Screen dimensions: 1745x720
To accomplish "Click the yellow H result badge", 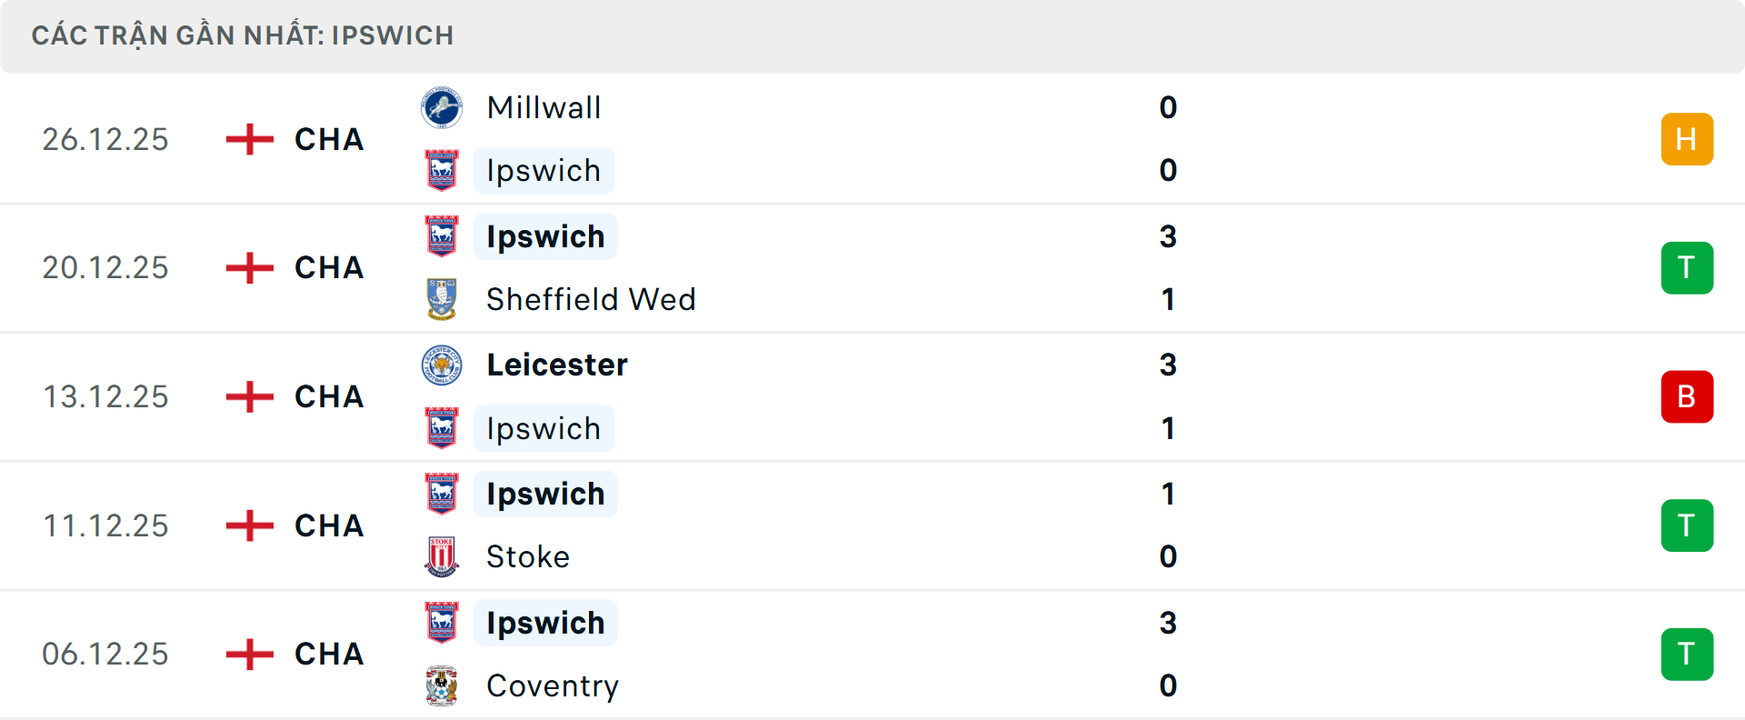I will coord(1687,139).
